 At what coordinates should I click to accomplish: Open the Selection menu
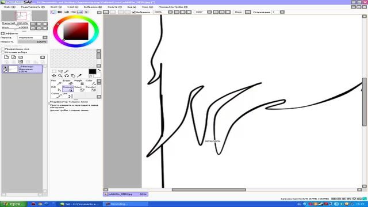pyautogui.click(x=93, y=7)
